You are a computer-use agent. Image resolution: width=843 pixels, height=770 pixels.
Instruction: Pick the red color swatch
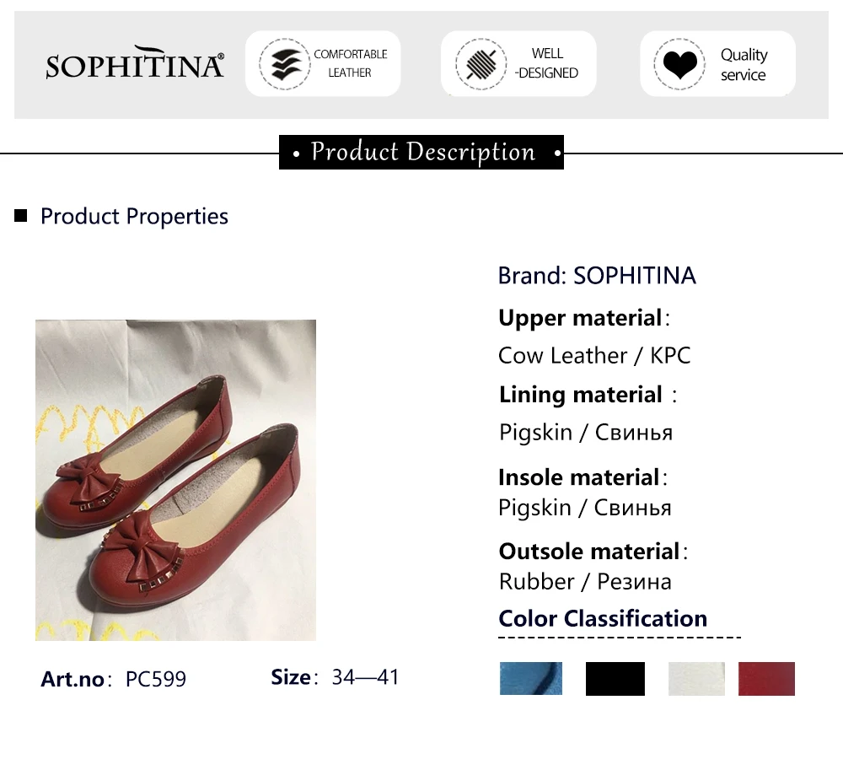click(766, 678)
